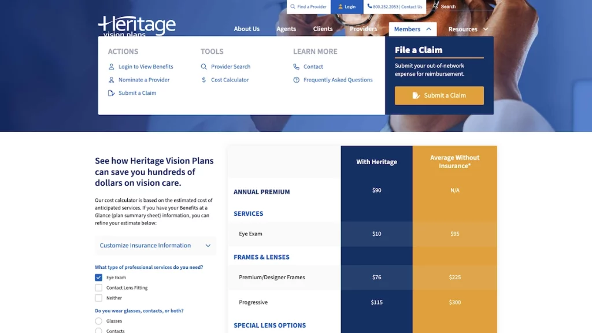Click the person icon next to Login

click(341, 7)
